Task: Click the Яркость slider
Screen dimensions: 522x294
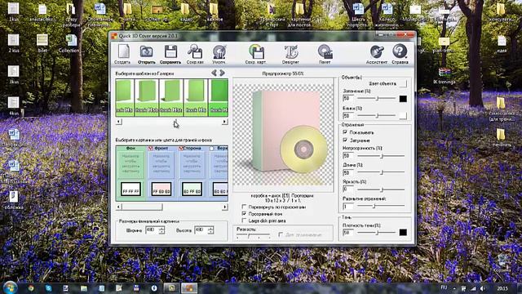Action: point(381,189)
